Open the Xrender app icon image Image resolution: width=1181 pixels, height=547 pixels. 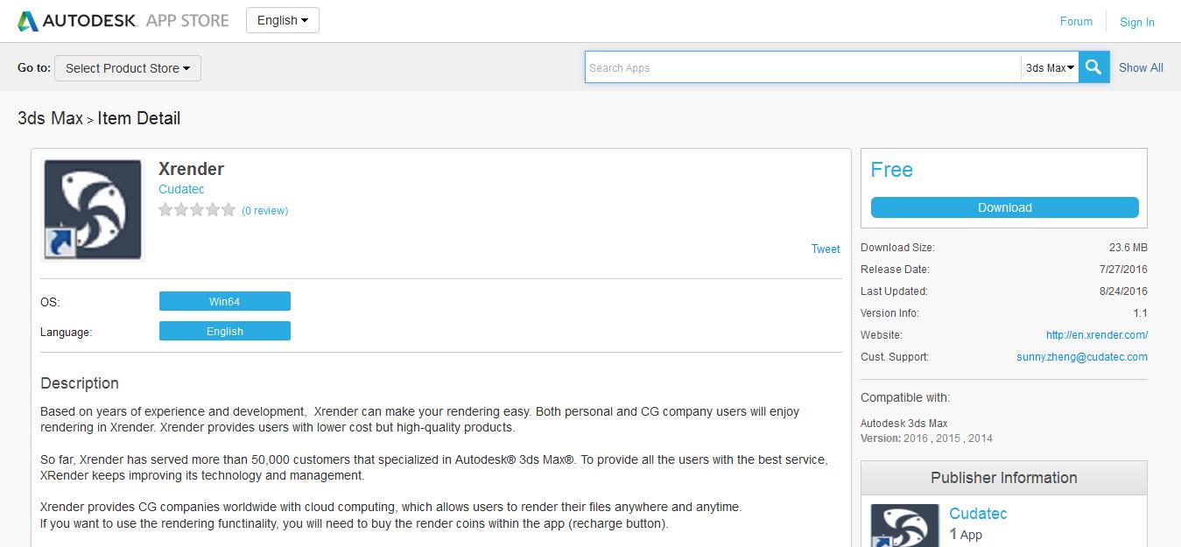point(93,209)
